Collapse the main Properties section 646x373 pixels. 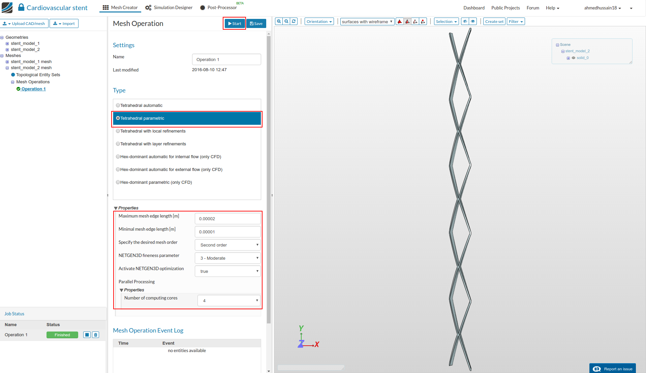click(x=116, y=208)
